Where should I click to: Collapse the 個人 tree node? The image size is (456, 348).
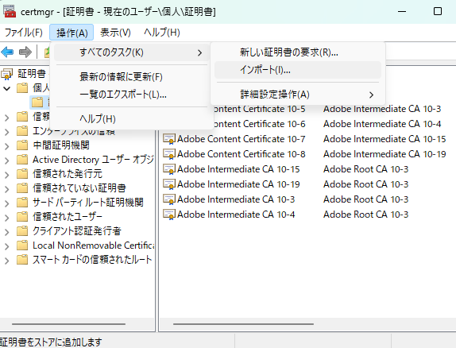pos(6,88)
